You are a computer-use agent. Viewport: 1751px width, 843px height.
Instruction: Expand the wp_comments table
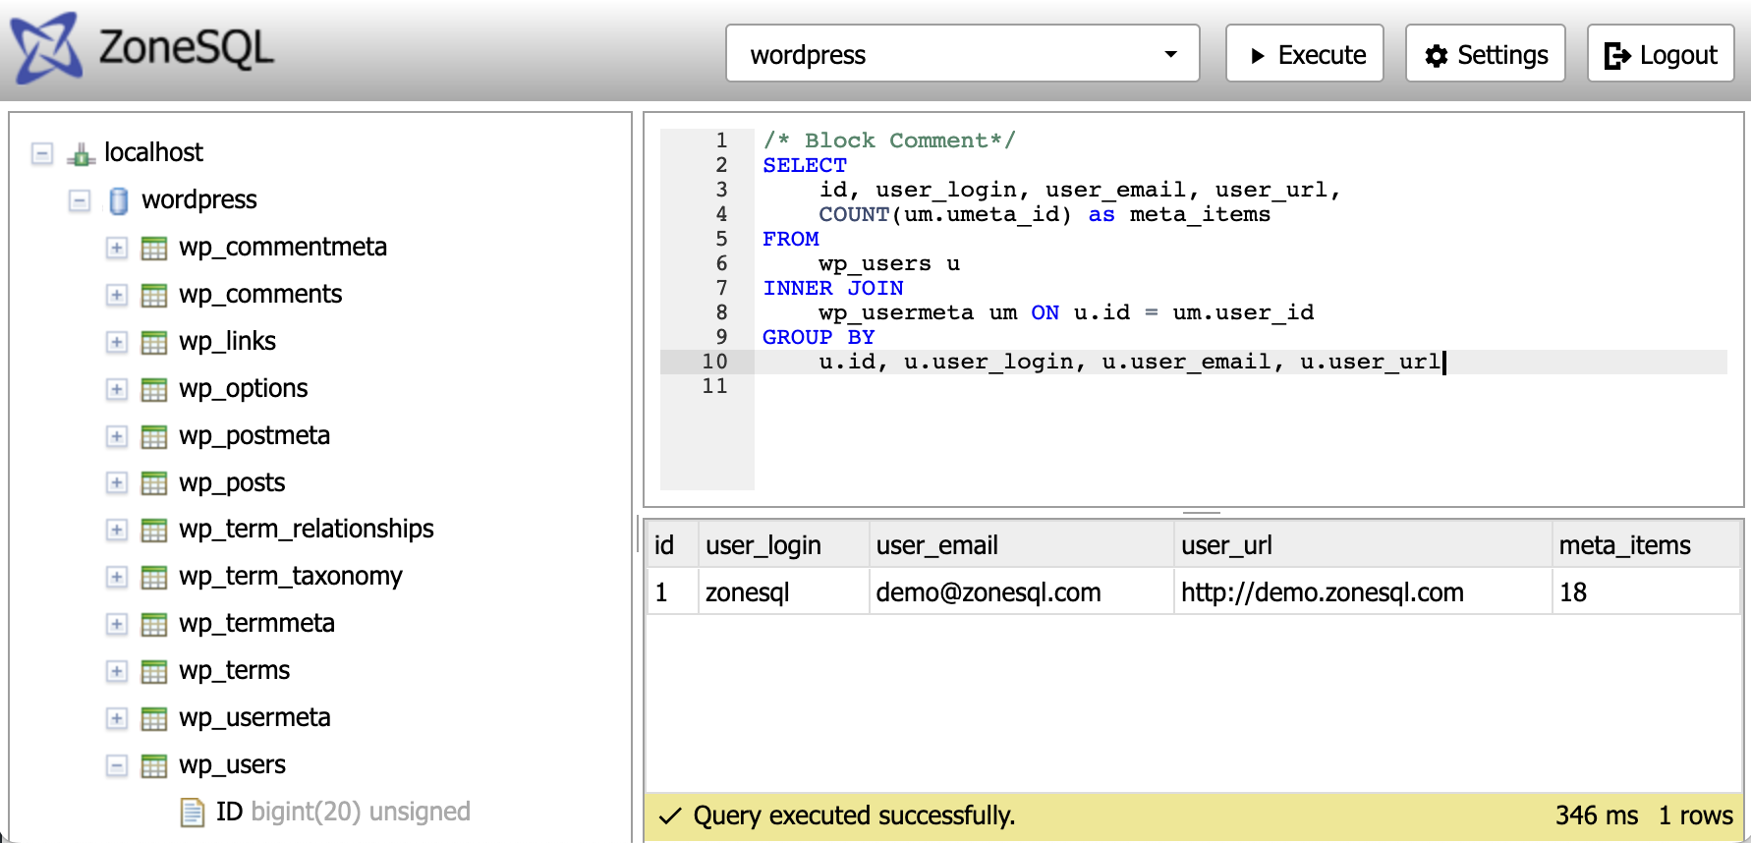[117, 295]
